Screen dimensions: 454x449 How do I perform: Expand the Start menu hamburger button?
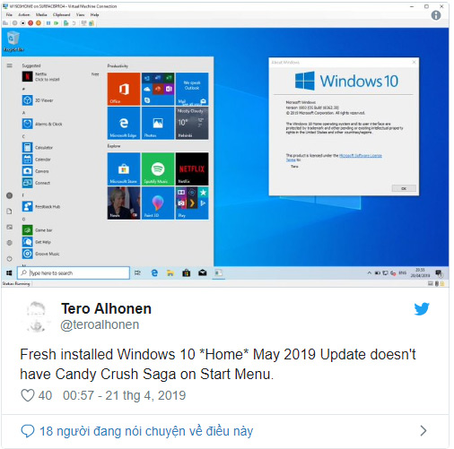pyautogui.click(x=10, y=65)
